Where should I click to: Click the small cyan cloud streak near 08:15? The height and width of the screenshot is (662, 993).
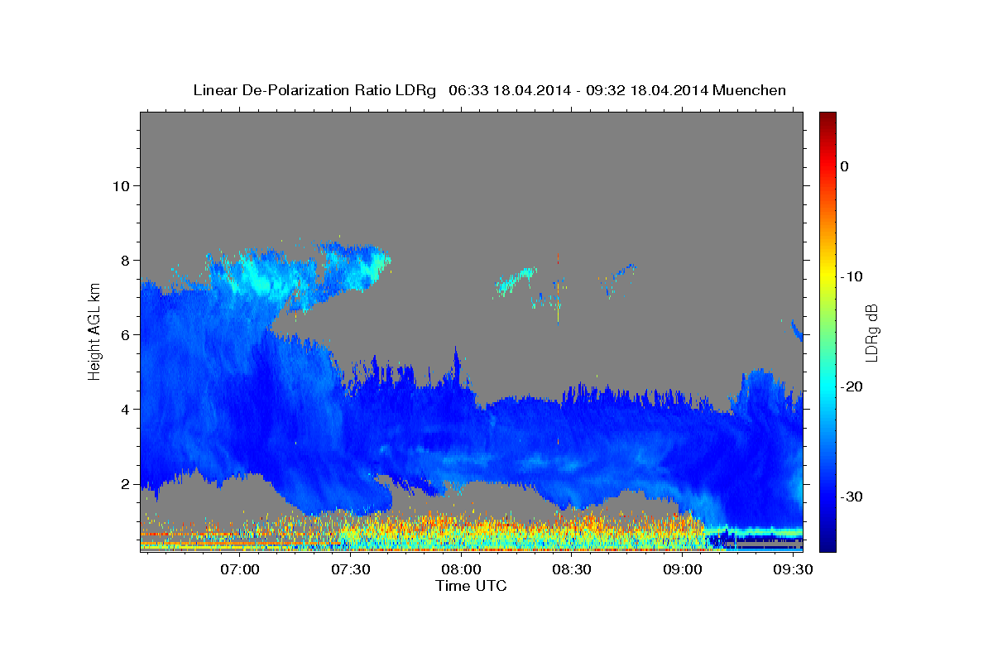516,280
